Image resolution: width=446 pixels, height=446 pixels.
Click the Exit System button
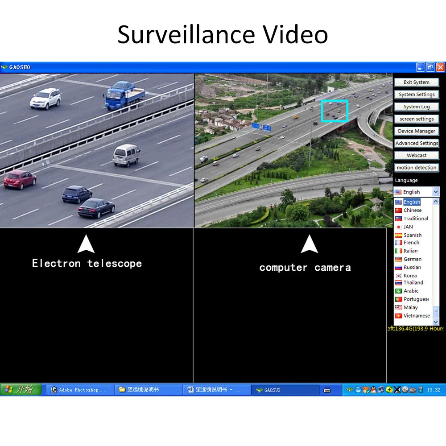417,82
